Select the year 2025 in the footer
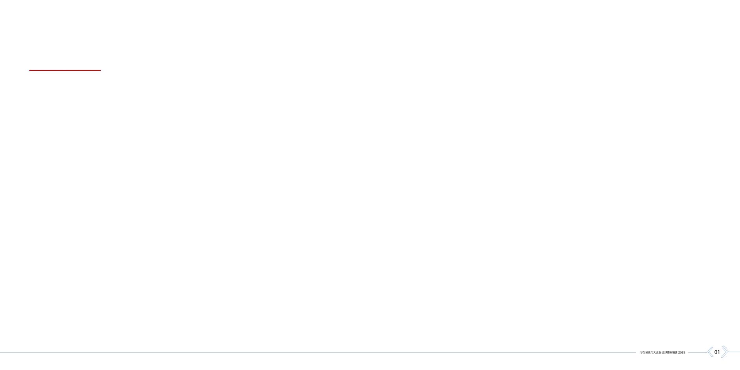This screenshot has height=370, width=740. tap(682, 353)
